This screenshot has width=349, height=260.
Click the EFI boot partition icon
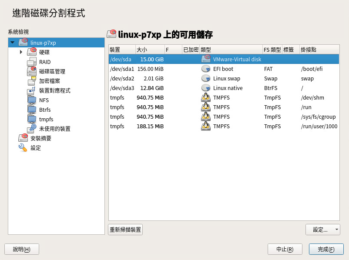coord(206,69)
